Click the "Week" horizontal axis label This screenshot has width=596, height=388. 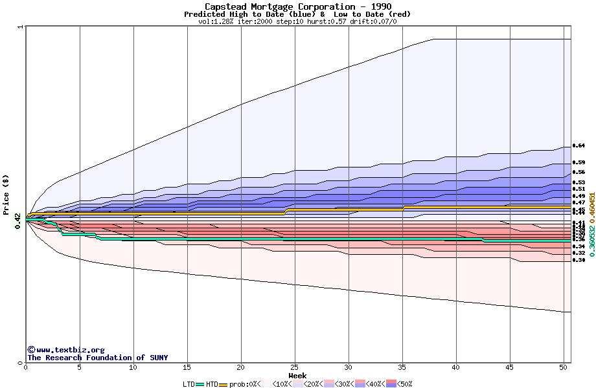point(297,376)
